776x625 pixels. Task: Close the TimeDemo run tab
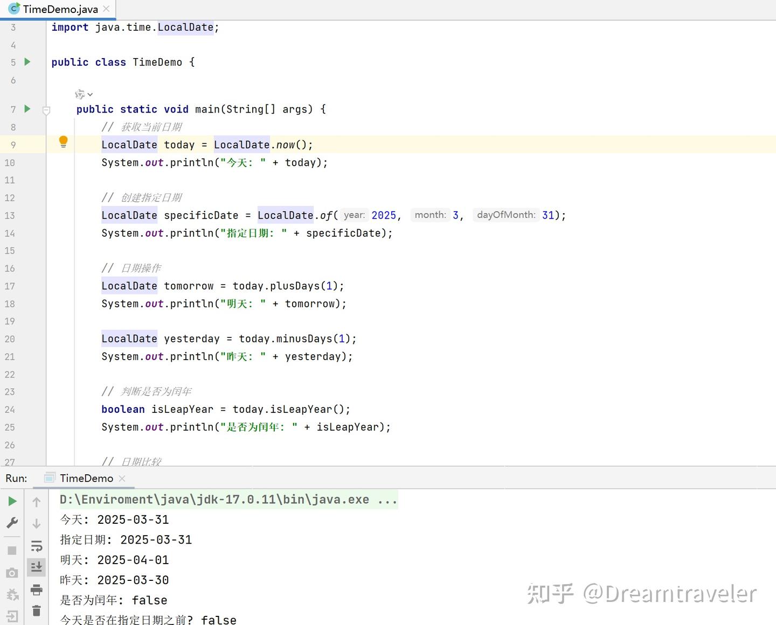(122, 478)
